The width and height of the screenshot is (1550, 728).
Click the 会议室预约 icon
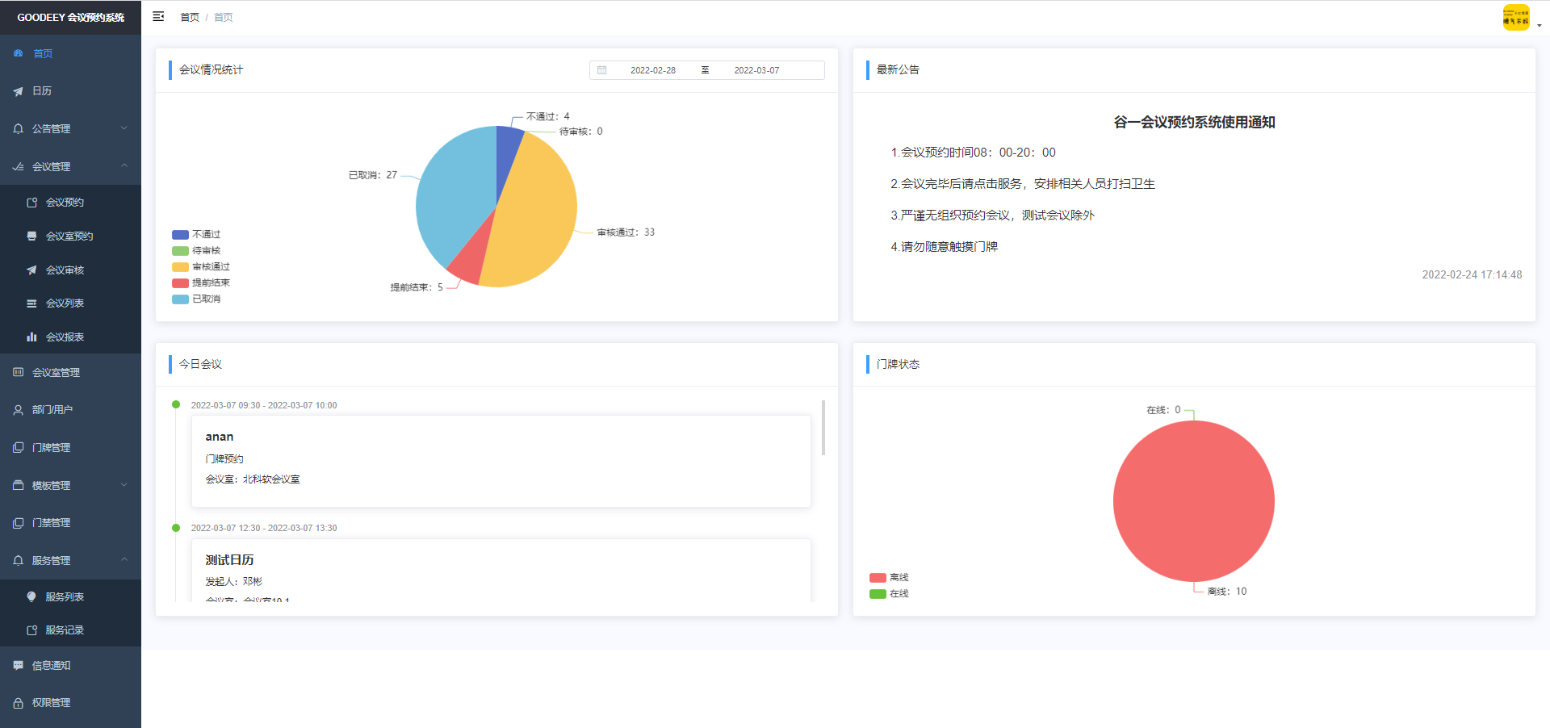pyautogui.click(x=32, y=236)
